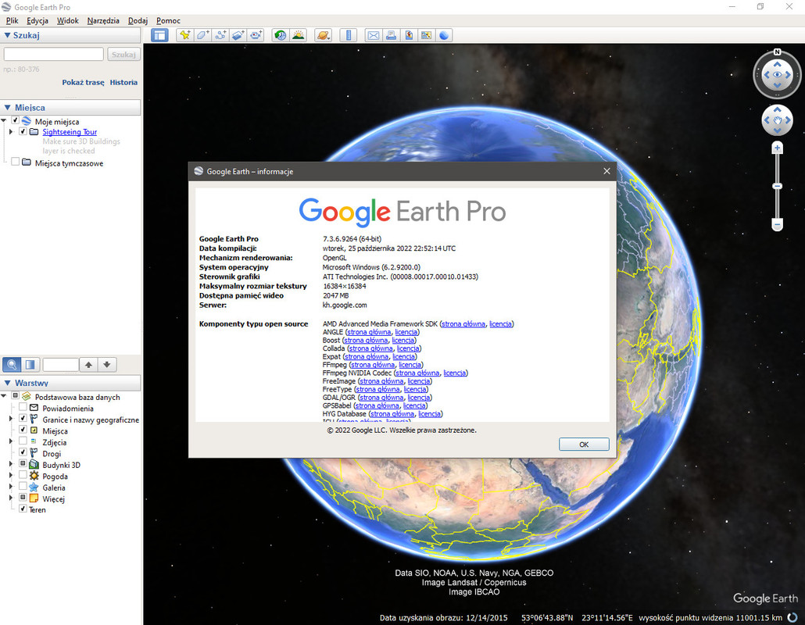Toggle the Budynki 3D layer checkbox

point(23,464)
